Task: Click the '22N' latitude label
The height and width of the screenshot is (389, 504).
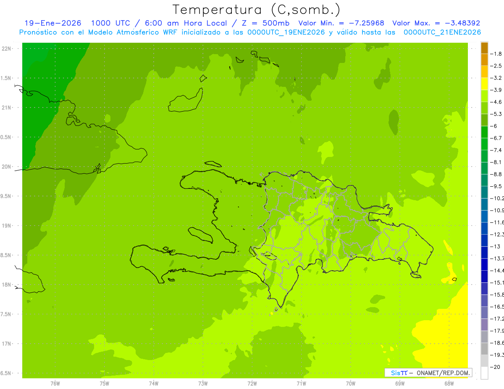Action: (x=7, y=48)
